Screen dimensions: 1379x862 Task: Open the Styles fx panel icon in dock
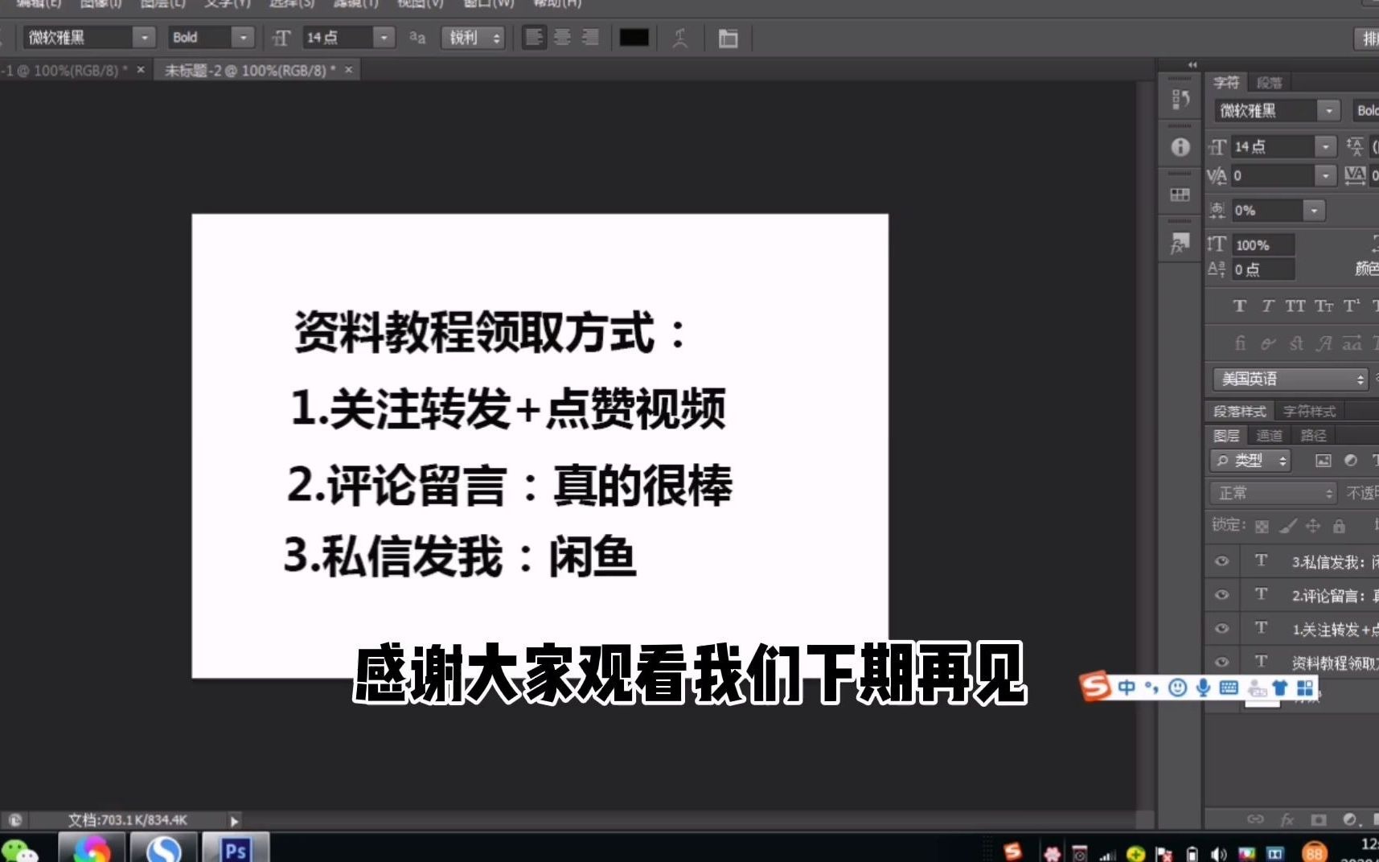coord(1180,243)
